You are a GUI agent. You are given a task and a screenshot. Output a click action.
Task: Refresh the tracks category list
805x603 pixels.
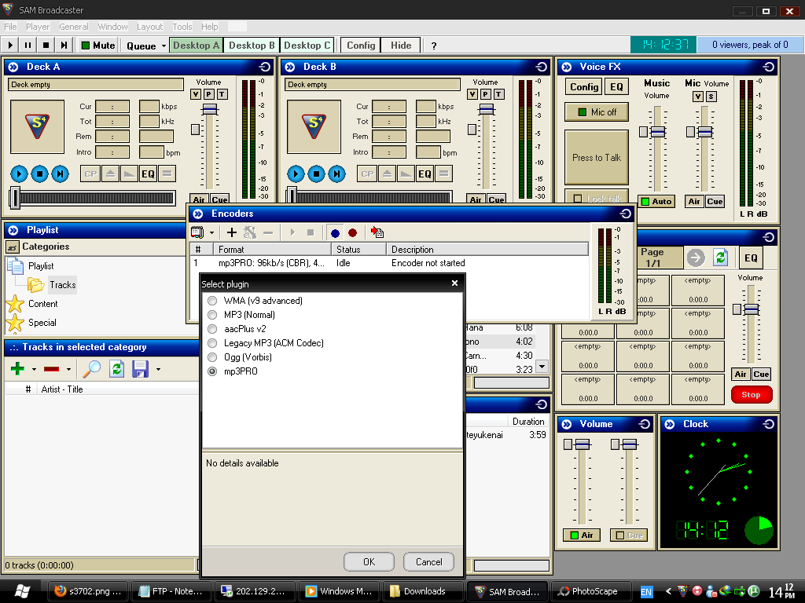coord(116,369)
